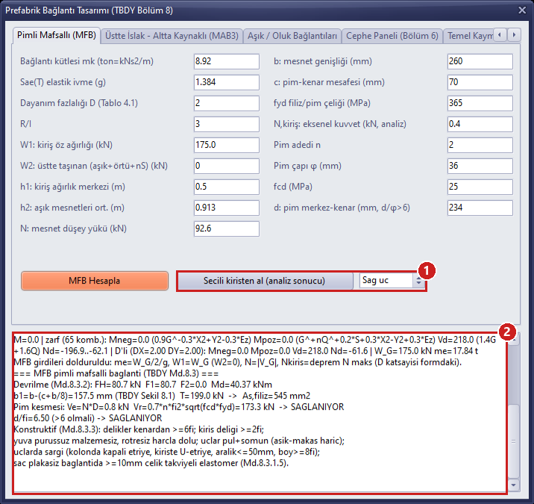
Task: Open the Aşık / Oluk Bağlantıları tab
Action: tap(292, 36)
